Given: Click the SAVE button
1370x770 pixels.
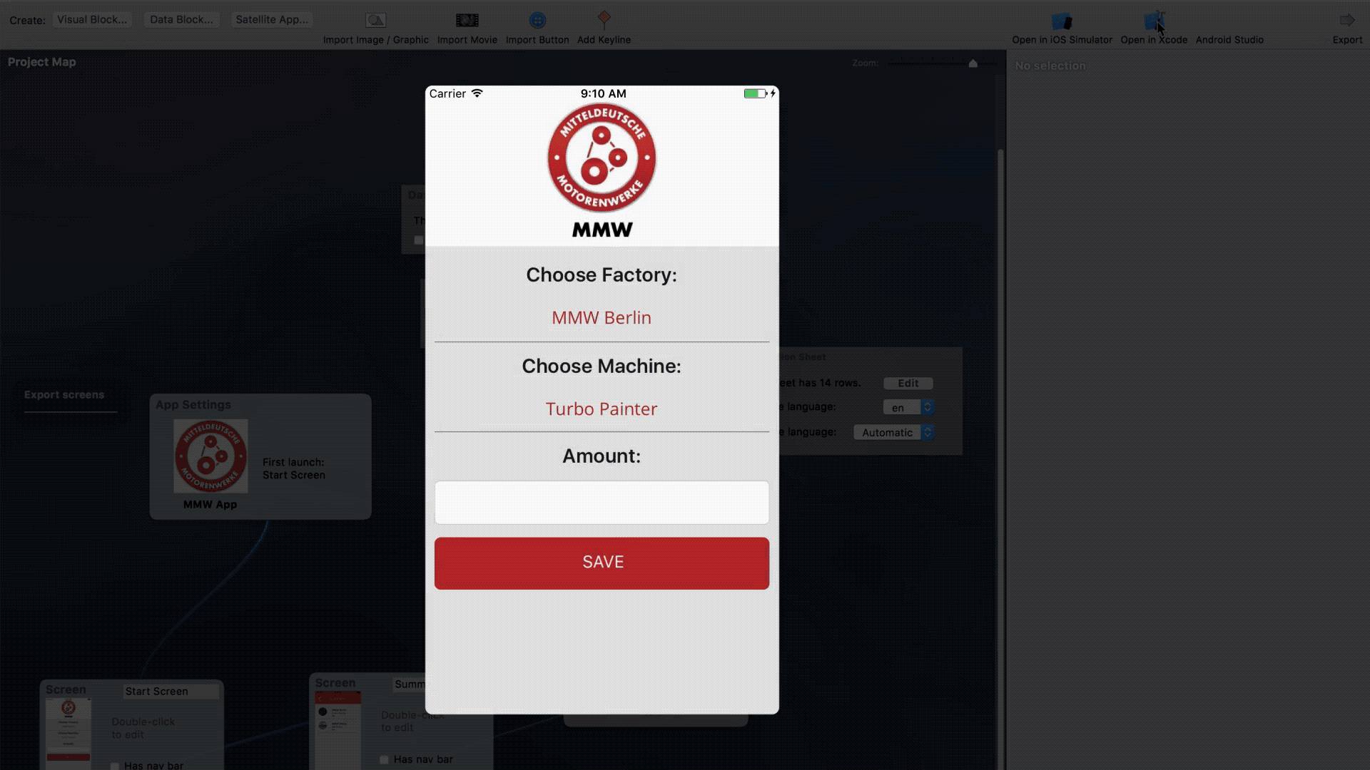Looking at the screenshot, I should pos(602,563).
